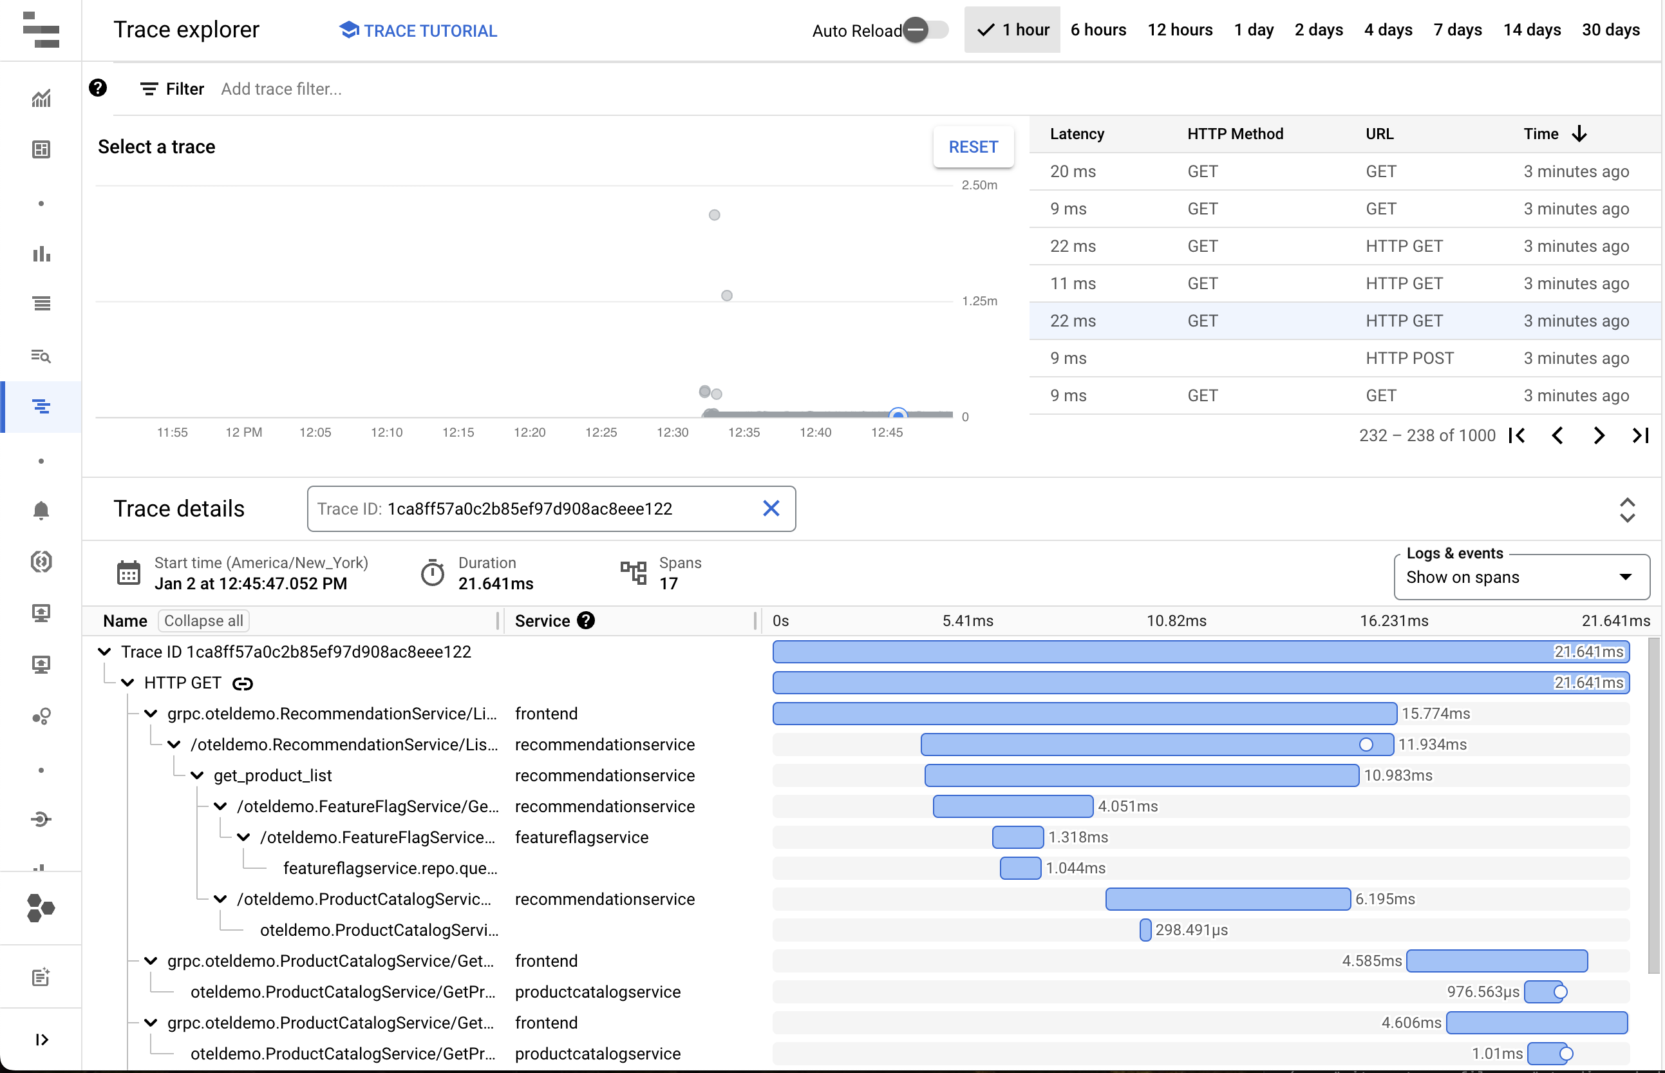Go to the first page of traces

pyautogui.click(x=1516, y=435)
